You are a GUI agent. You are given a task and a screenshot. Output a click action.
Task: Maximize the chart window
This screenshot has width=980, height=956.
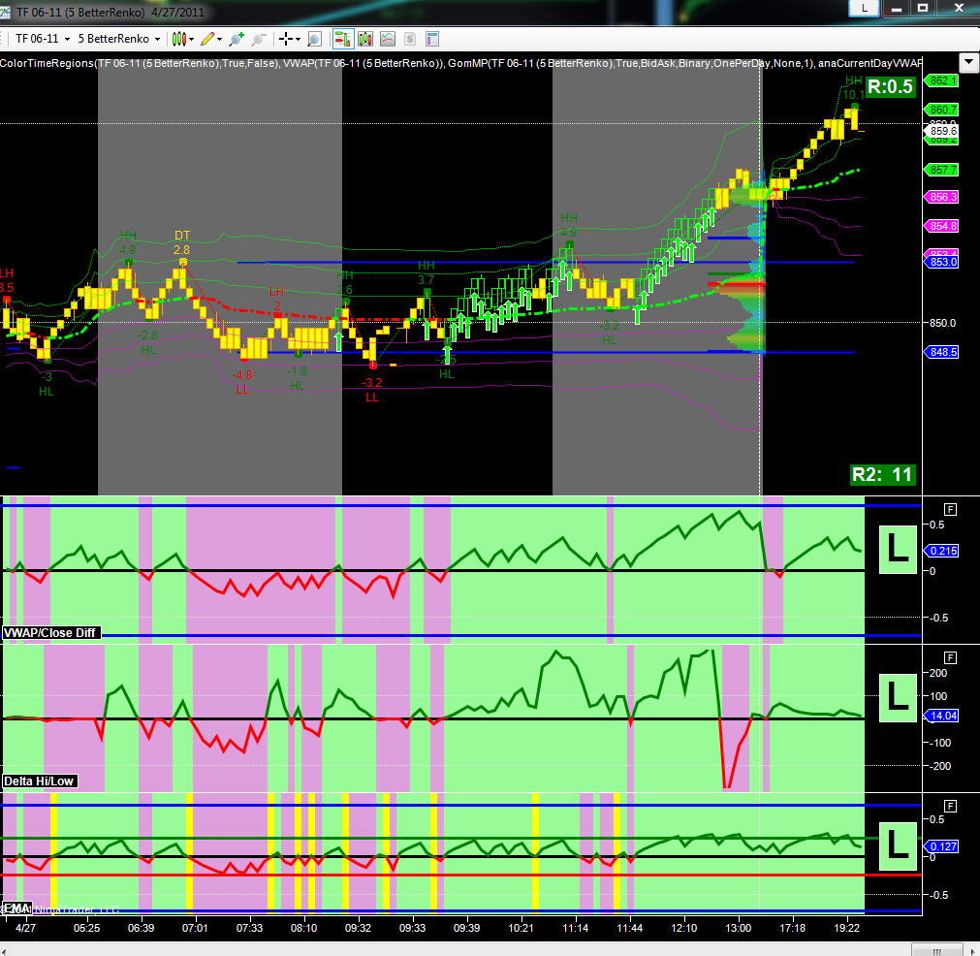(x=923, y=8)
